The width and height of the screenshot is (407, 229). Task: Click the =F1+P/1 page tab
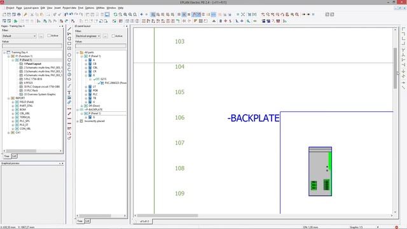(144, 221)
